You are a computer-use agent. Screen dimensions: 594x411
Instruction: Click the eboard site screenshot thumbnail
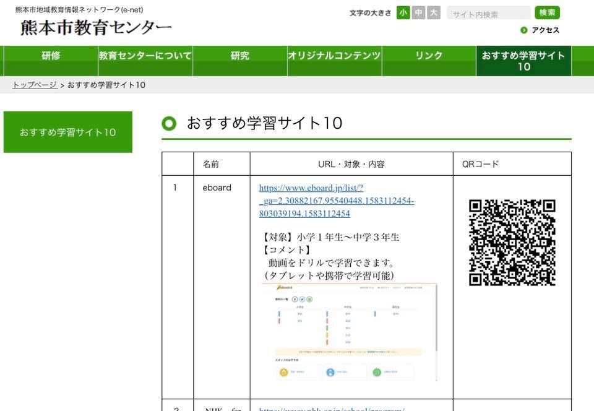[x=349, y=332]
